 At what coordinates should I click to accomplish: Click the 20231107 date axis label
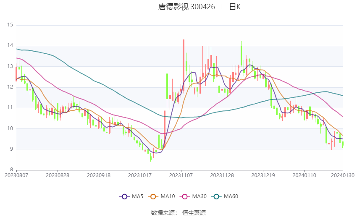pos(181,175)
